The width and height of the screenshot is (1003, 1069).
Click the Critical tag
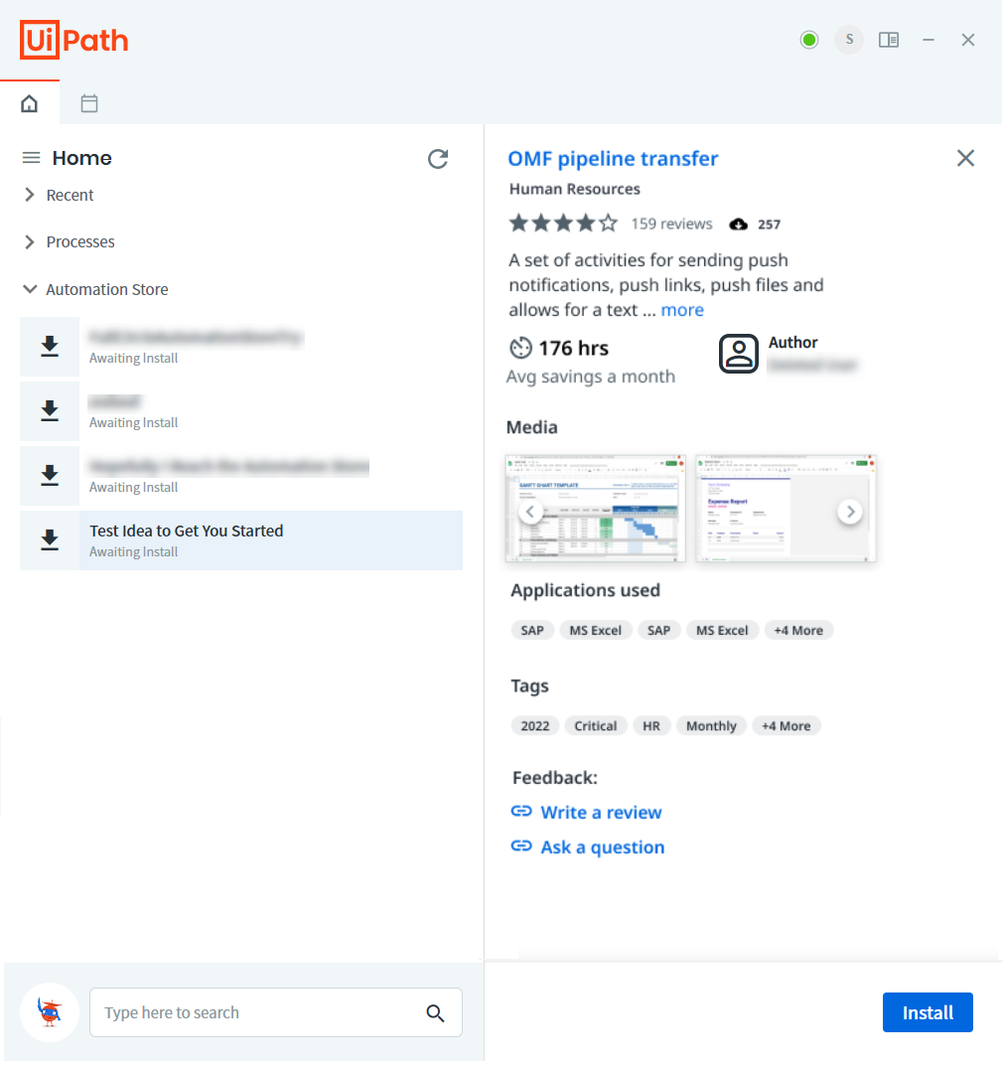tap(596, 726)
